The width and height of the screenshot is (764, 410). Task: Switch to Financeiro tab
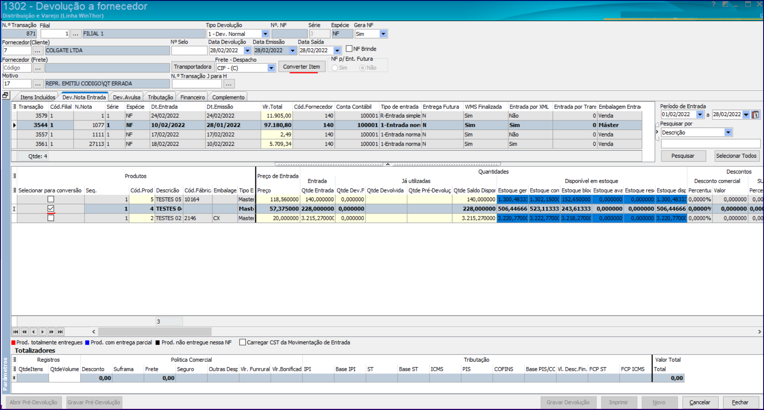tap(192, 97)
